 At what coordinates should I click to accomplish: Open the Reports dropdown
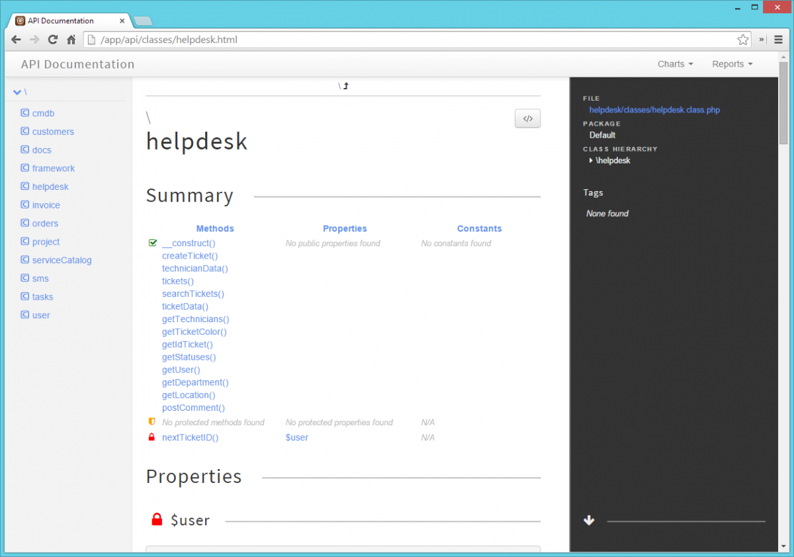pos(731,64)
